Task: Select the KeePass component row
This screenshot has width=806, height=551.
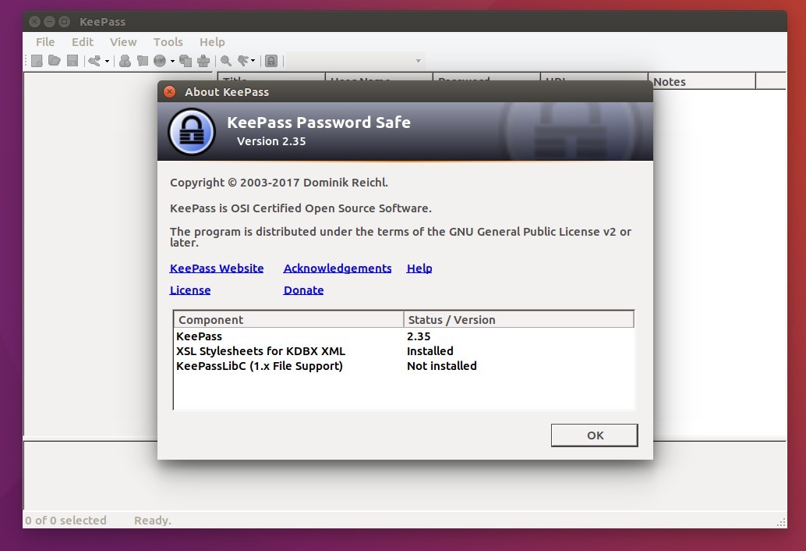Action: pos(404,336)
